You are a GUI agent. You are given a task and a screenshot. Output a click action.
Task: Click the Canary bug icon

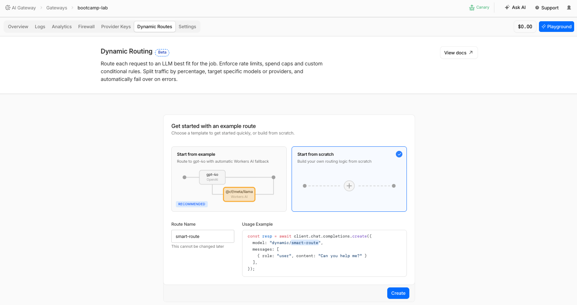(472, 8)
